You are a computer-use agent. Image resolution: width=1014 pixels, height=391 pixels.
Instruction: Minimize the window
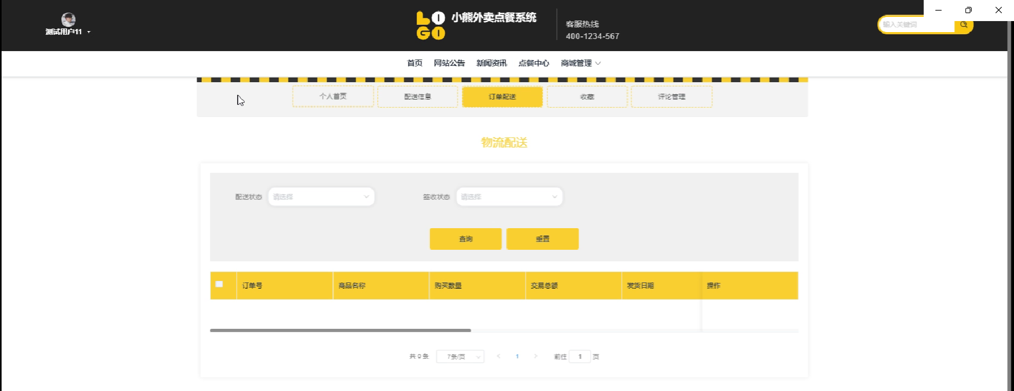938,10
